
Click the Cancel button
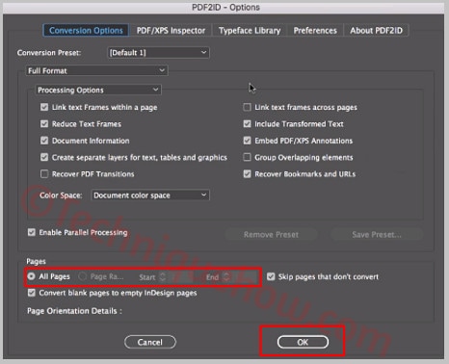pyautogui.click(x=150, y=342)
